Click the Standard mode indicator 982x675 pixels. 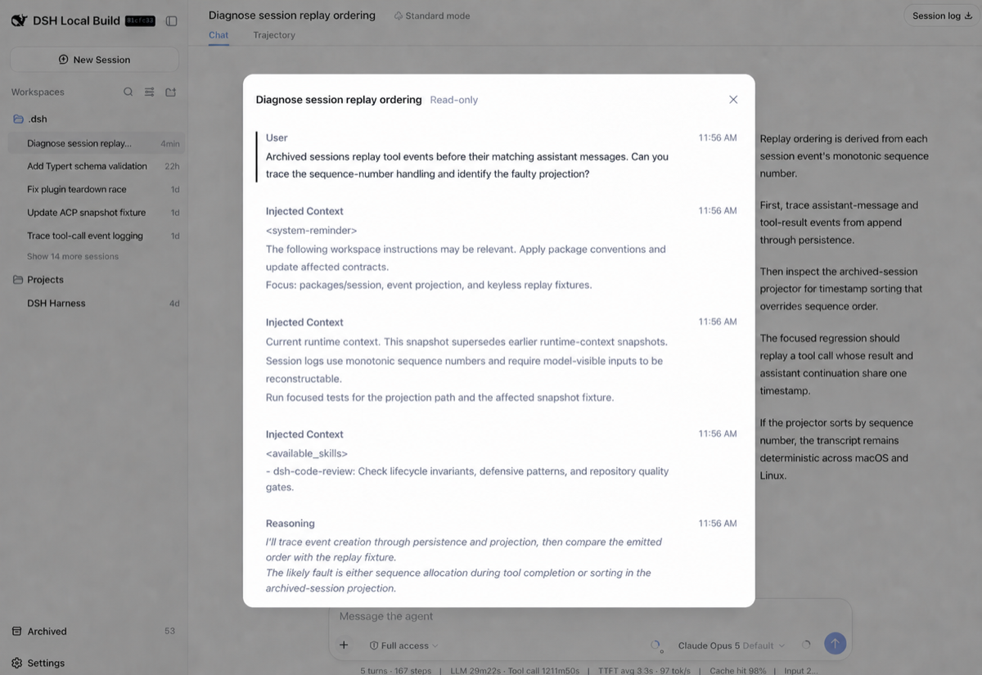(x=431, y=16)
